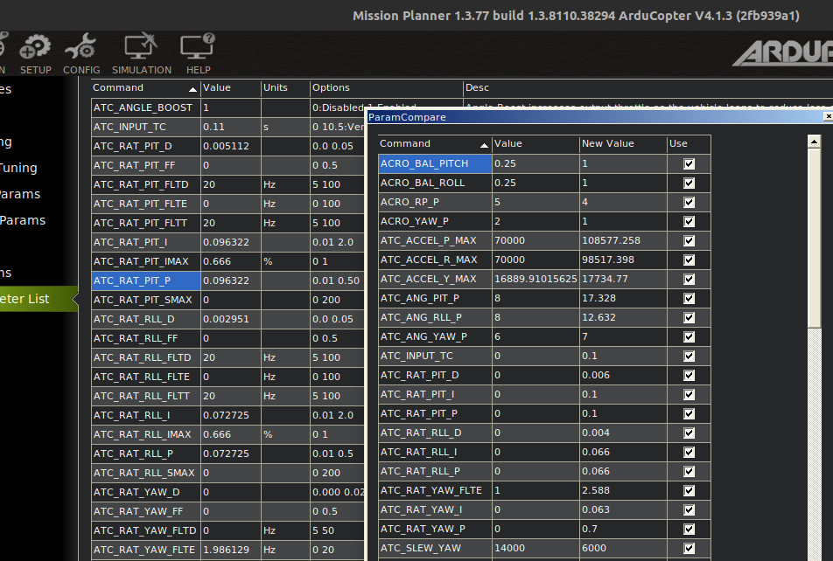Click new value 2.588 for ATC_RAT_YAW_FLTE
Image resolution: width=833 pixels, height=561 pixels.
pyautogui.click(x=623, y=490)
